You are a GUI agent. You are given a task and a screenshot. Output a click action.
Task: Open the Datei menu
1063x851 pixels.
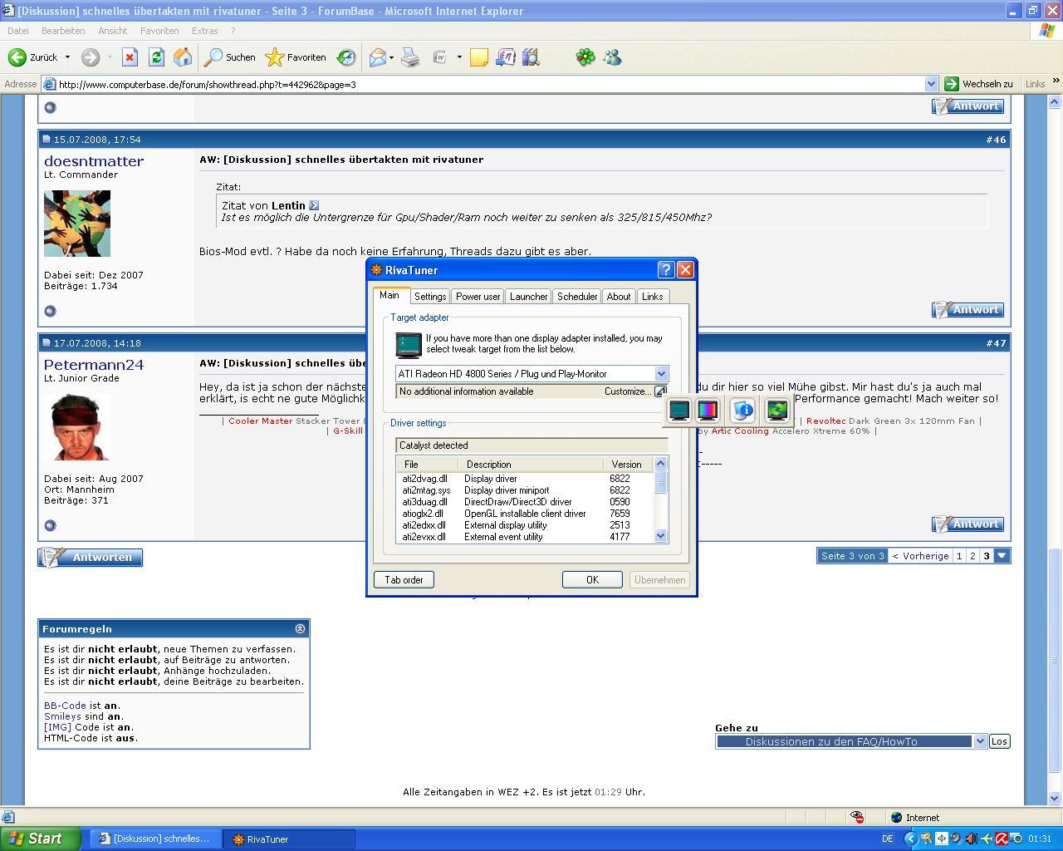17,31
